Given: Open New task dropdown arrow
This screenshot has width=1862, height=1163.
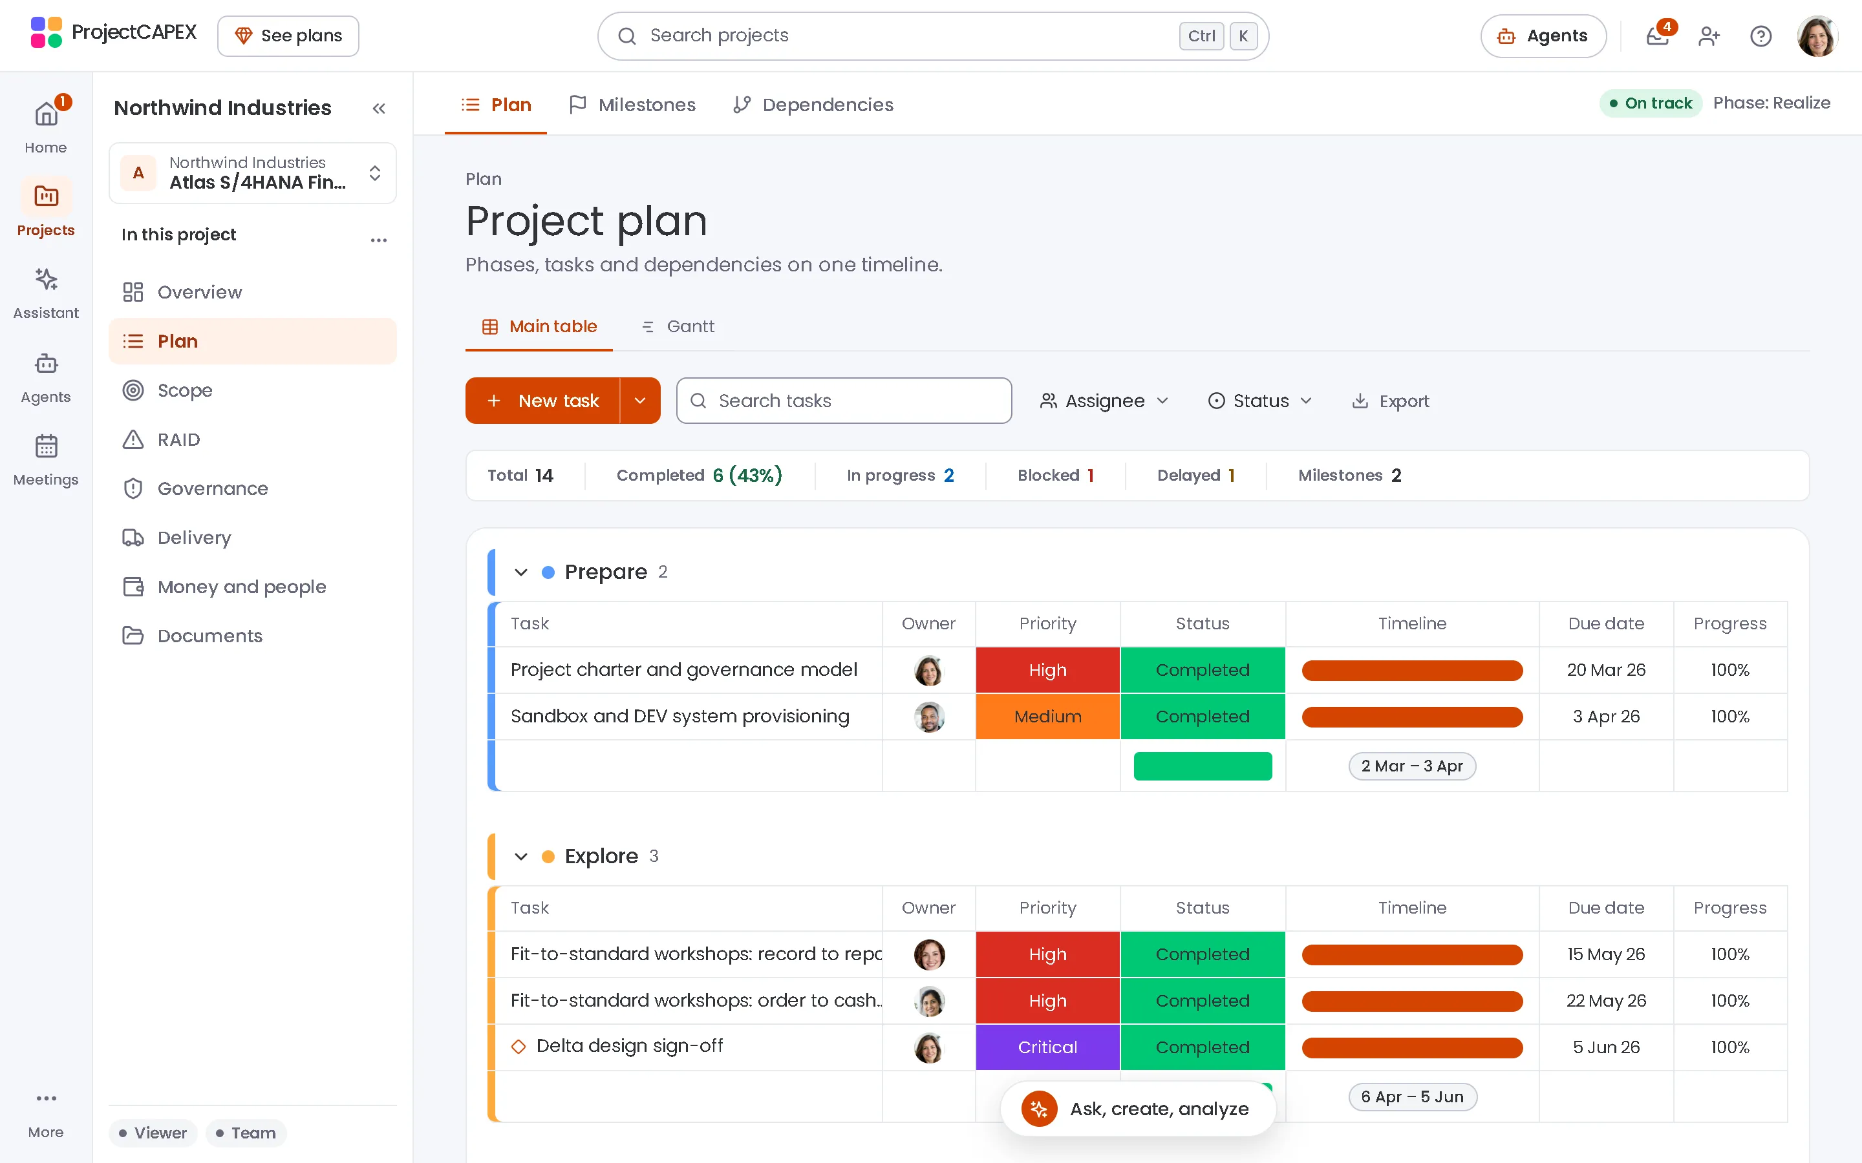Looking at the screenshot, I should click(640, 401).
